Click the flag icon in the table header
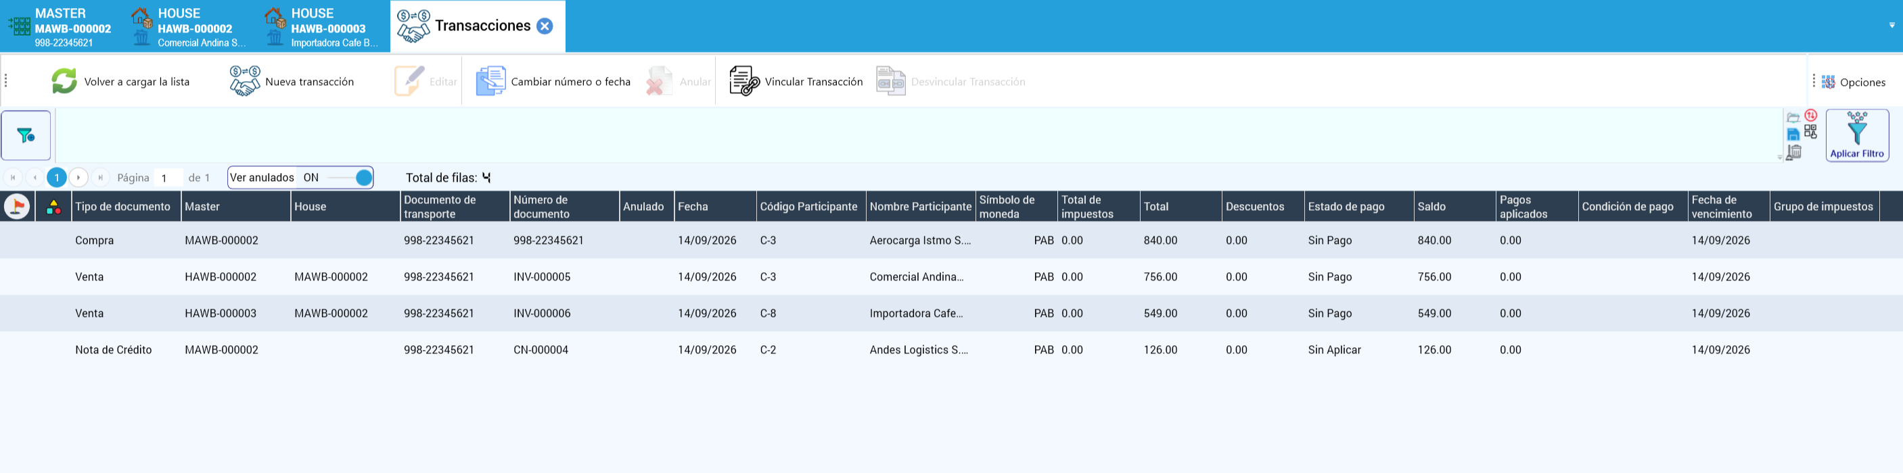This screenshot has height=473, width=1903. tap(17, 206)
